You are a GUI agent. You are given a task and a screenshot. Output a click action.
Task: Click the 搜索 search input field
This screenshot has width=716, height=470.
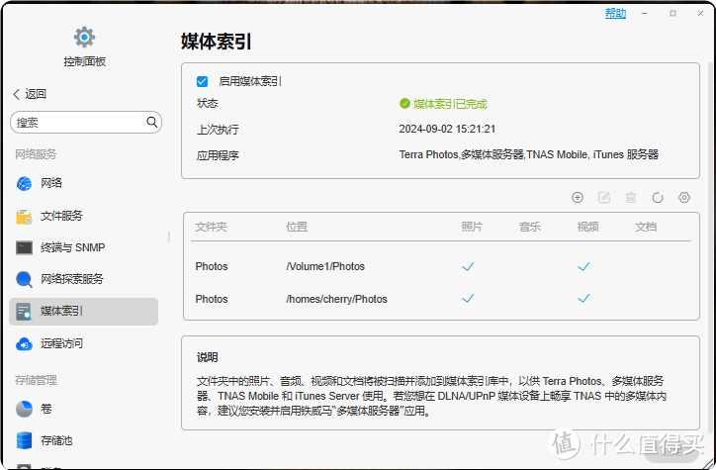tap(77, 122)
